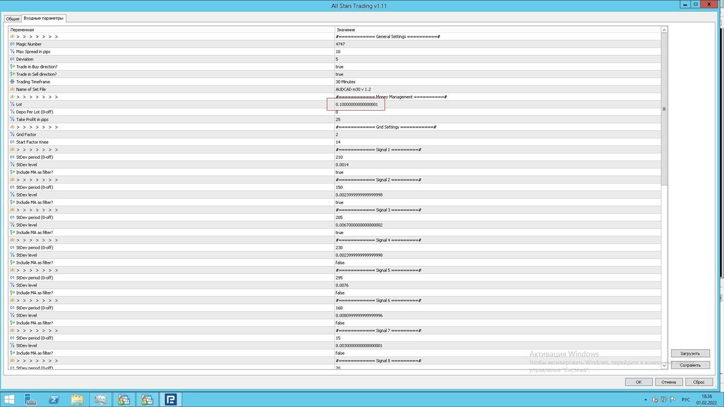Click the string icon of Signal 1 separator row
Screen dimensions: 724x407
pyautogui.click(x=12, y=149)
